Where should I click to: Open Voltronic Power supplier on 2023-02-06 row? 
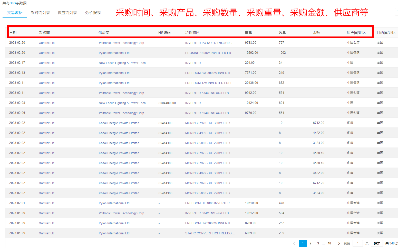pos(121,113)
